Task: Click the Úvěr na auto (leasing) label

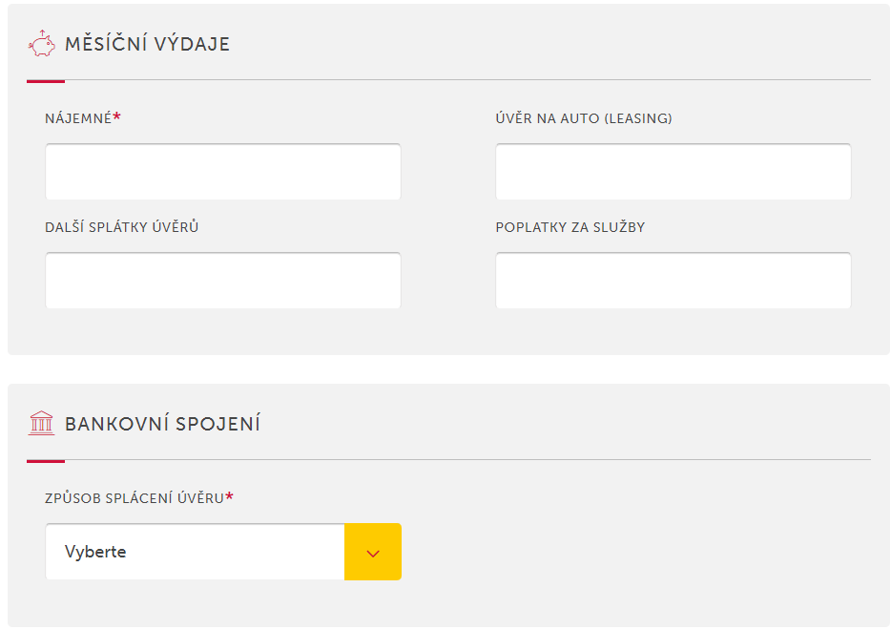Action: 584,118
